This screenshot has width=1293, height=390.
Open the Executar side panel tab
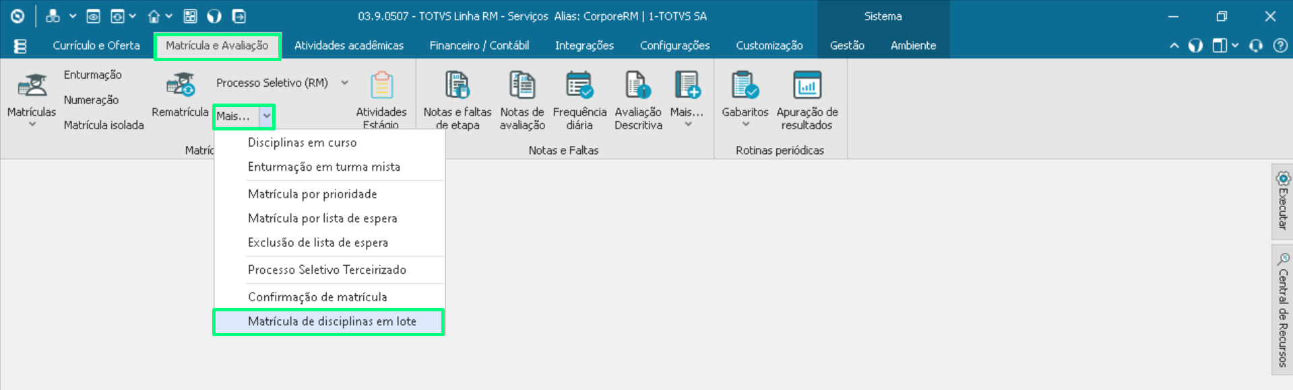point(1282,201)
